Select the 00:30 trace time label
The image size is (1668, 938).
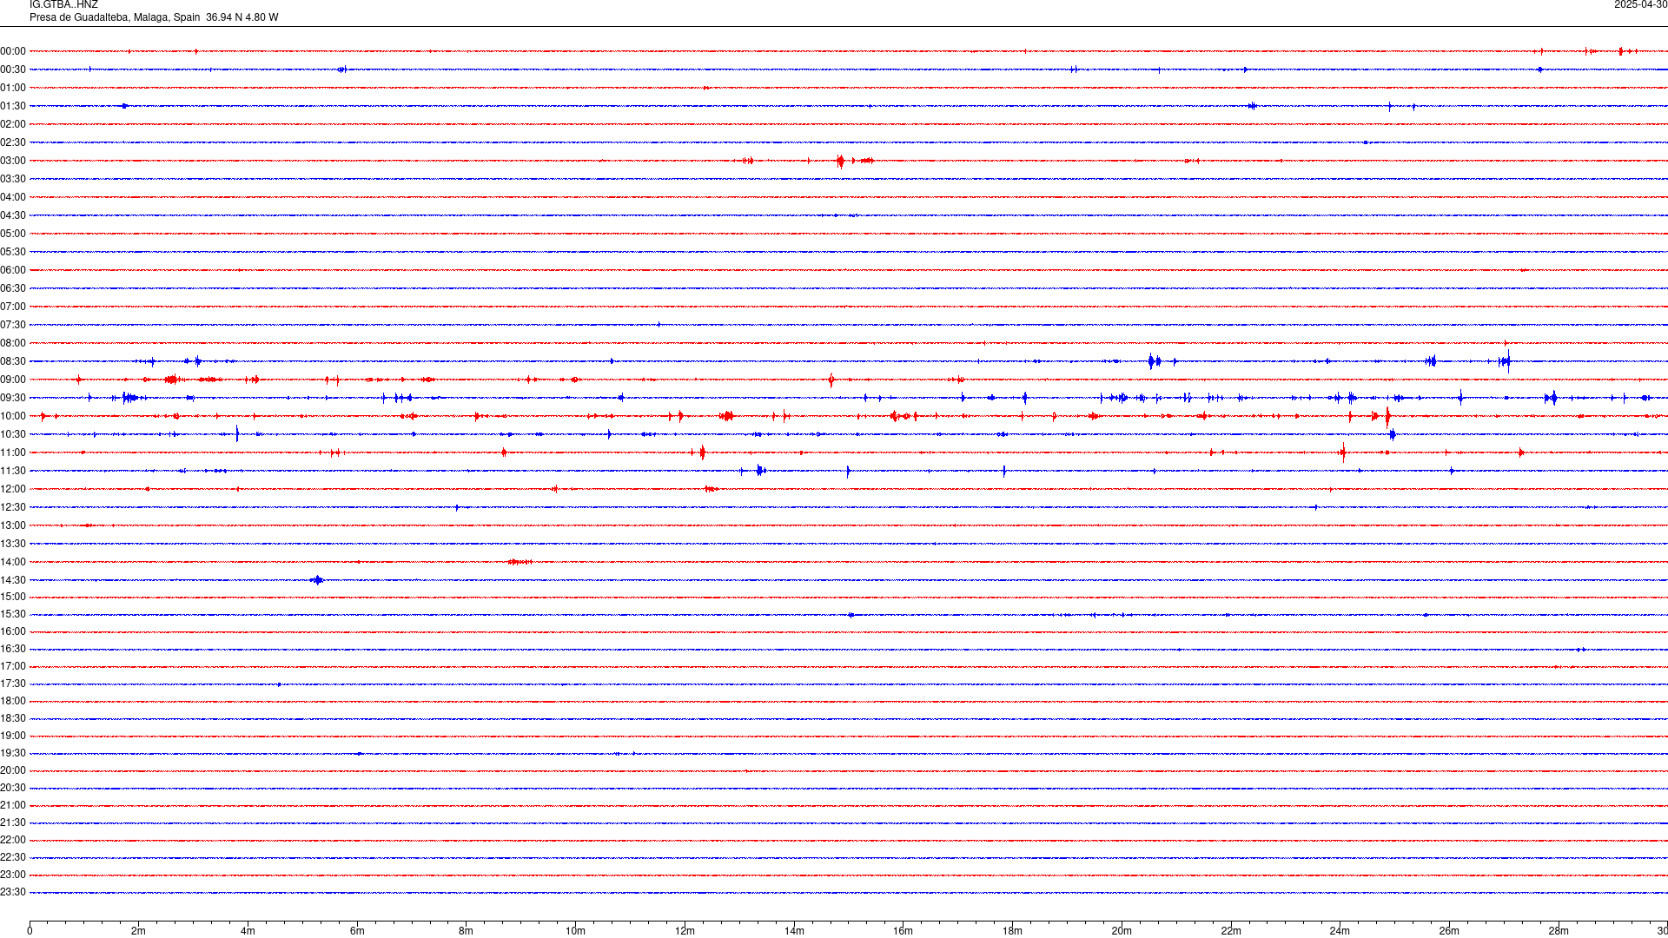point(13,69)
